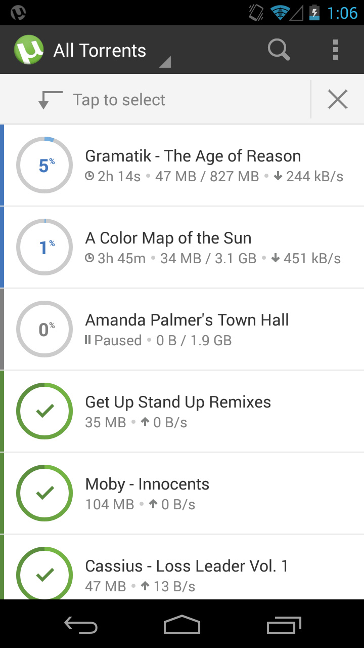Viewport: 364px width, 648px height.
Task: Tap Cassius Loss Leader checkmark icon
Action: pyautogui.click(x=44, y=574)
